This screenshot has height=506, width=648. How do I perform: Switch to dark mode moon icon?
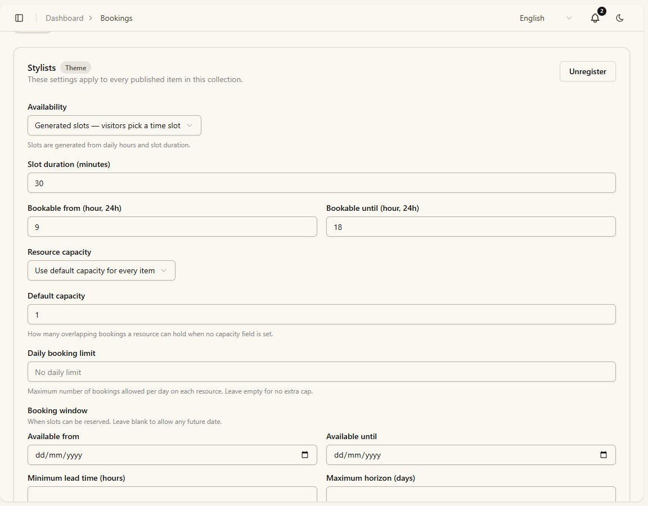tap(619, 18)
